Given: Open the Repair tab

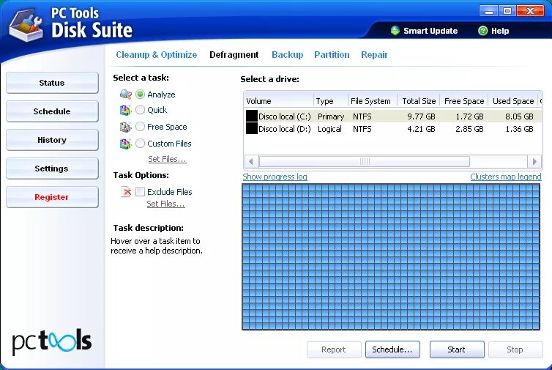Looking at the screenshot, I should pos(374,55).
